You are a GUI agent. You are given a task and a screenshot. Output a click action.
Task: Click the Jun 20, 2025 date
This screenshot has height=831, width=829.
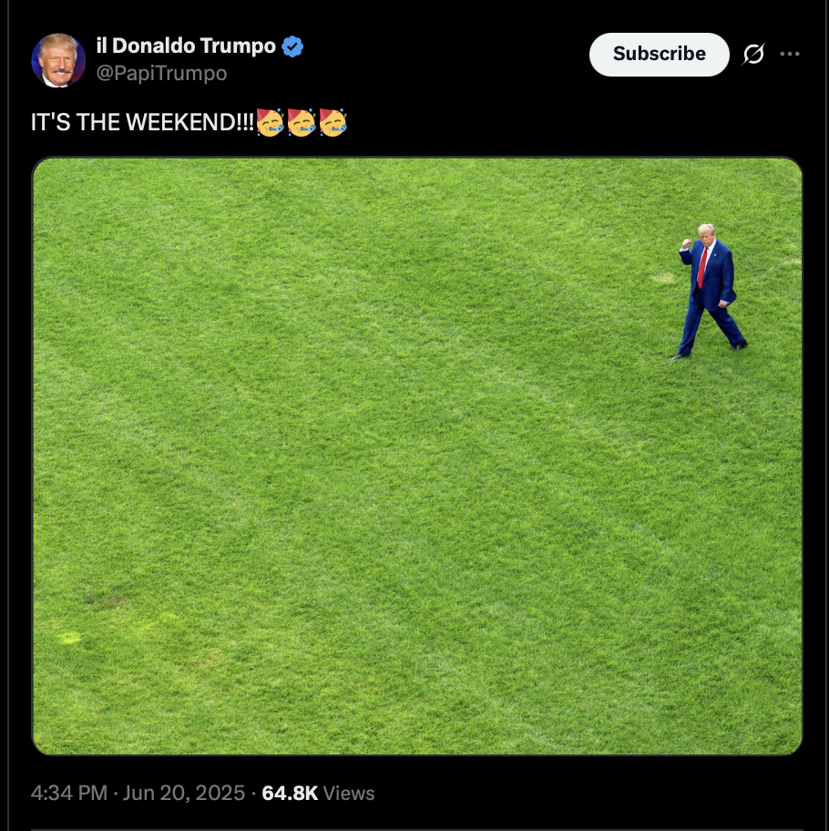[184, 793]
